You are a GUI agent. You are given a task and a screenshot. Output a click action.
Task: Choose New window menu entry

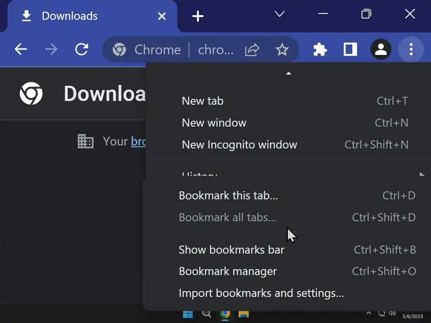[x=288, y=123]
